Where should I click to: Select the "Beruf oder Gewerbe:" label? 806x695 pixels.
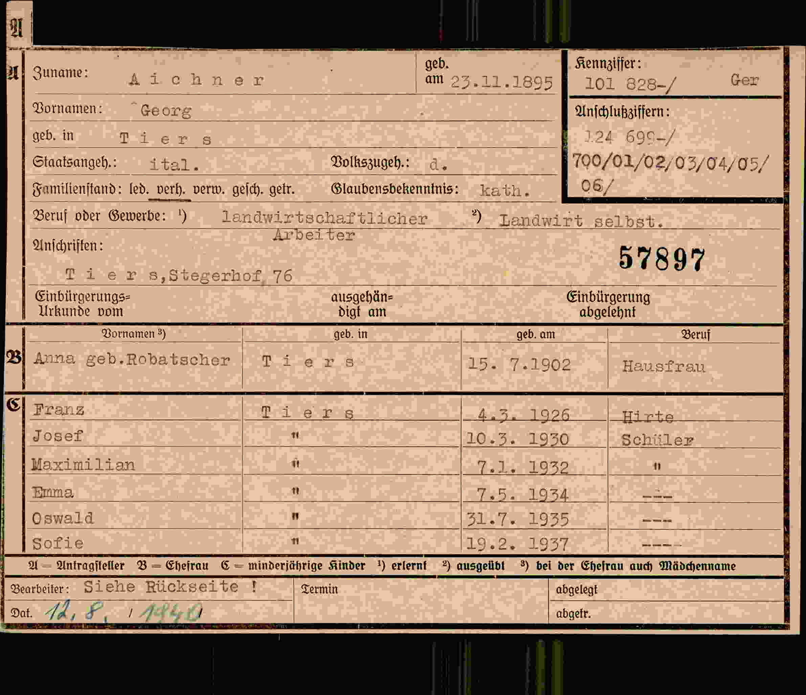[x=99, y=216]
